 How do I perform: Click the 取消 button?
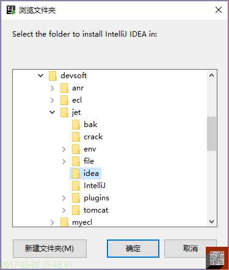tap(190, 249)
